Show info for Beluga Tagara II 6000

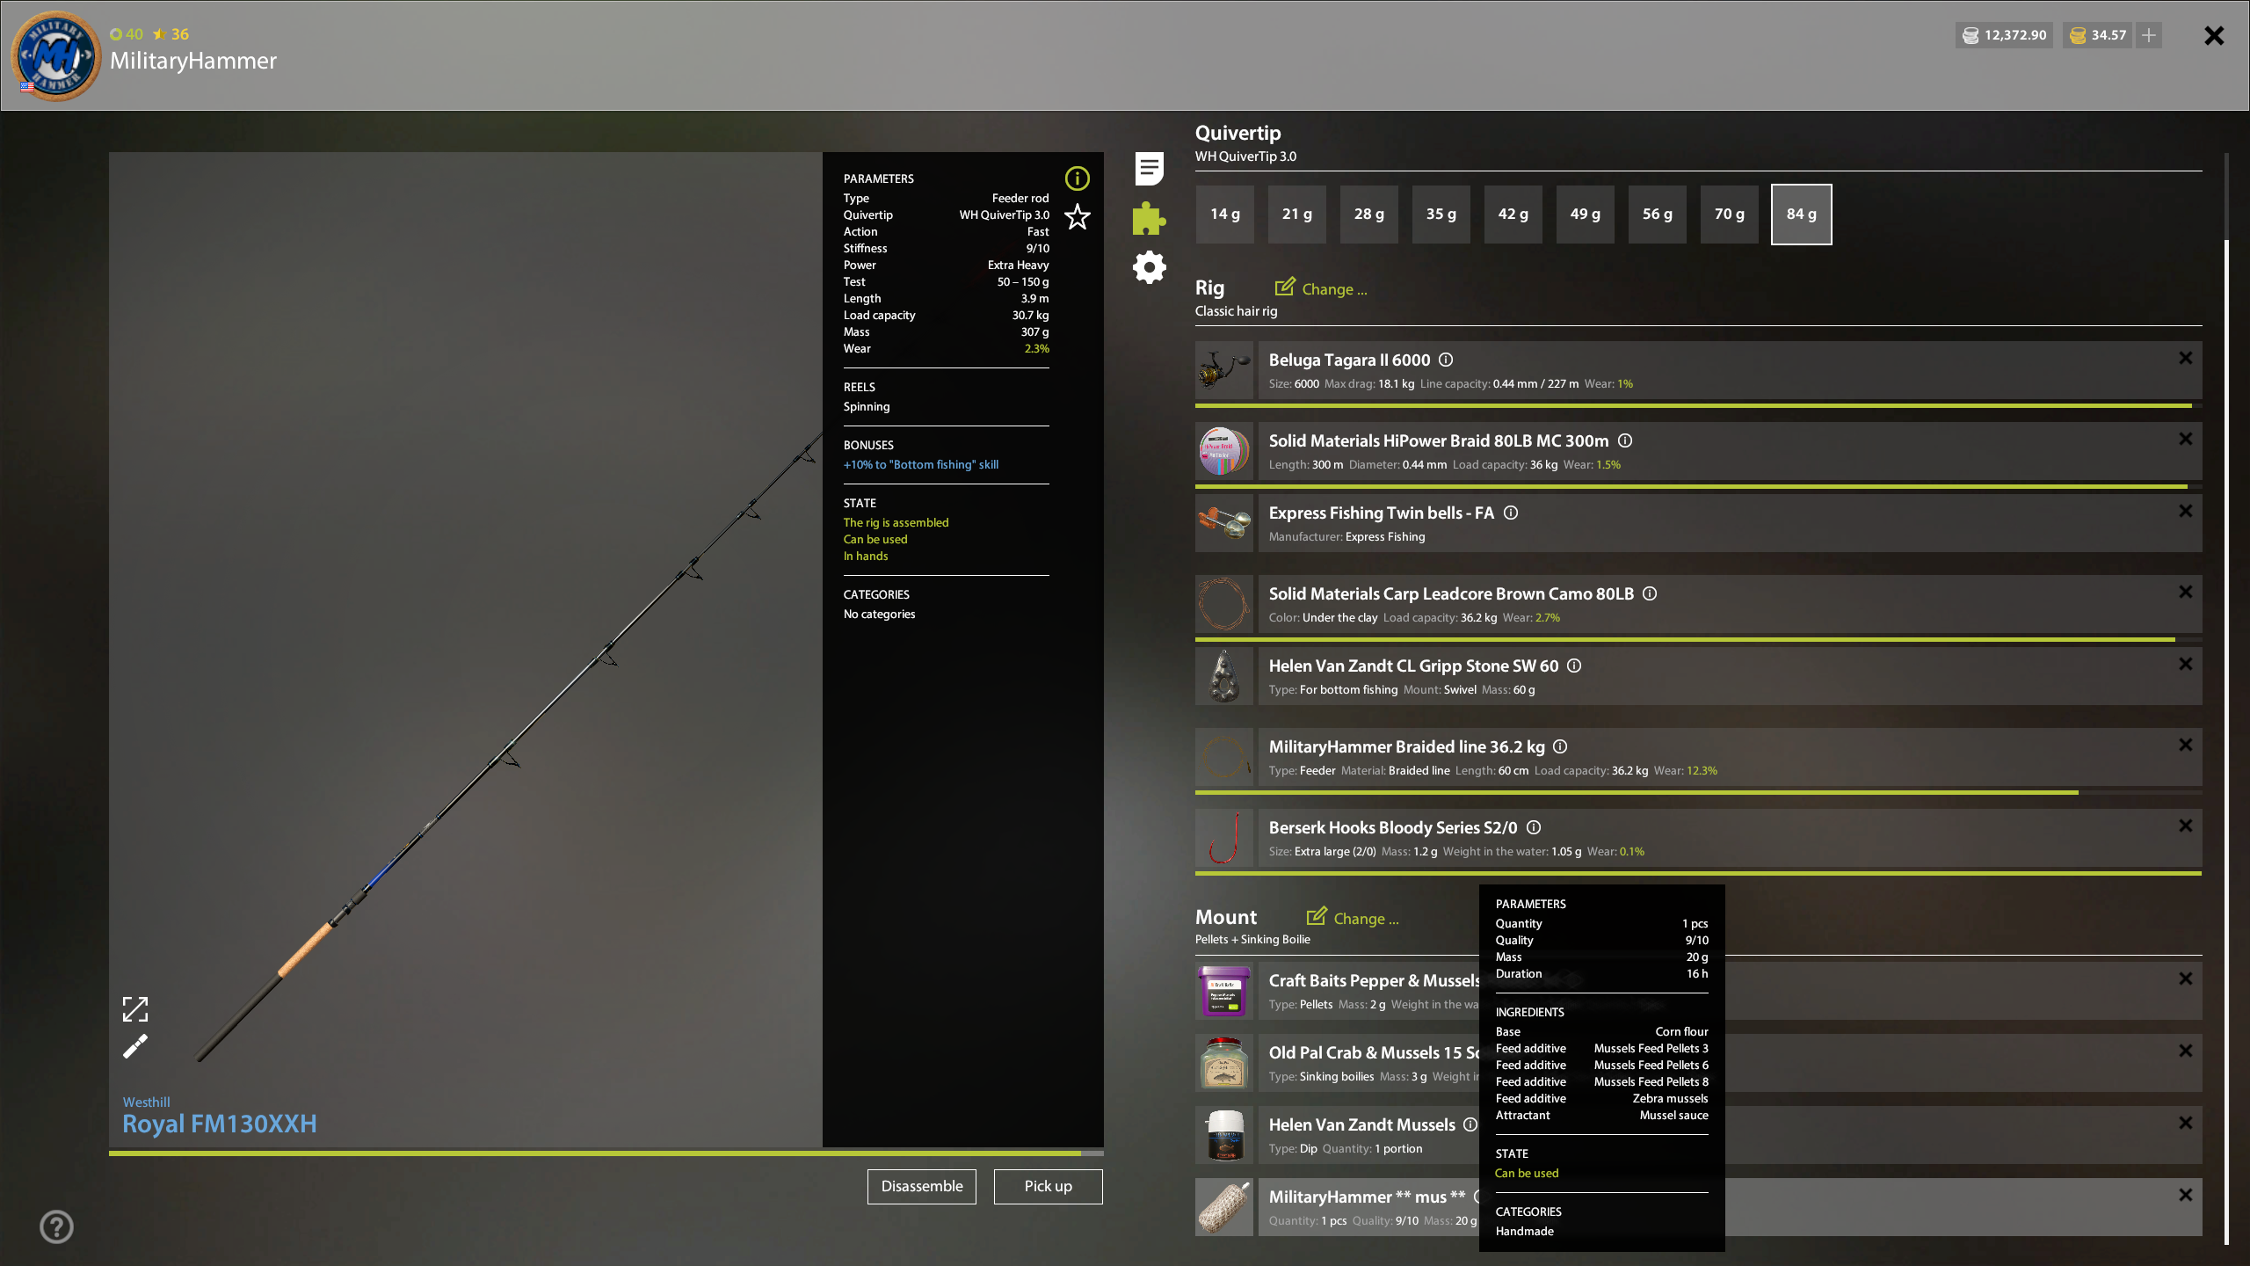click(1446, 360)
